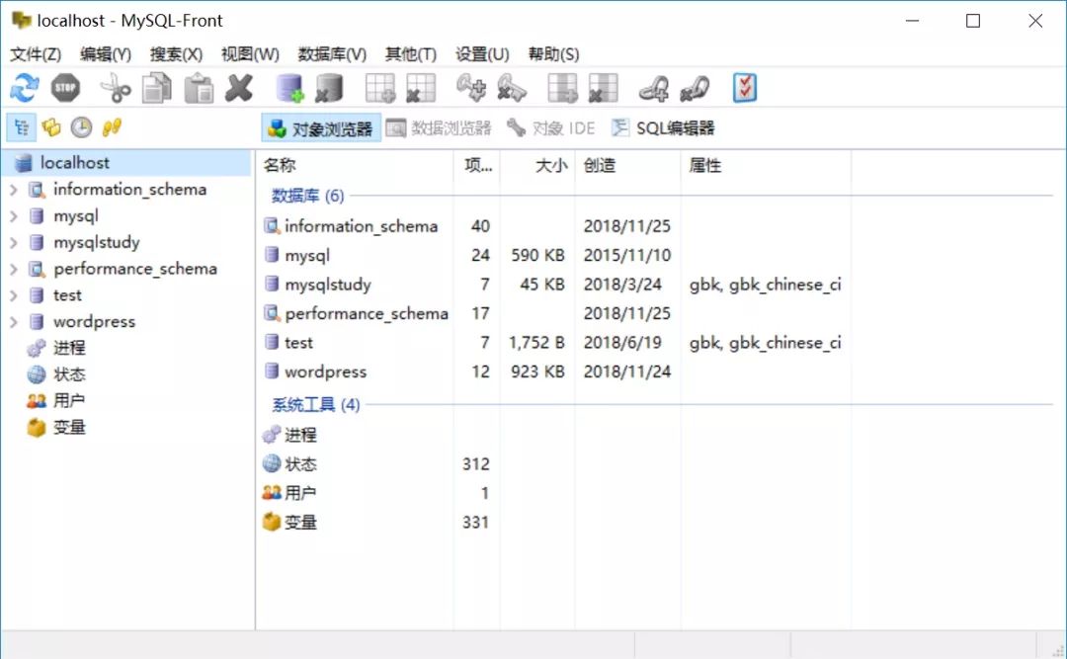Click the red STOP icon
This screenshot has width=1067, height=659.
tap(65, 88)
